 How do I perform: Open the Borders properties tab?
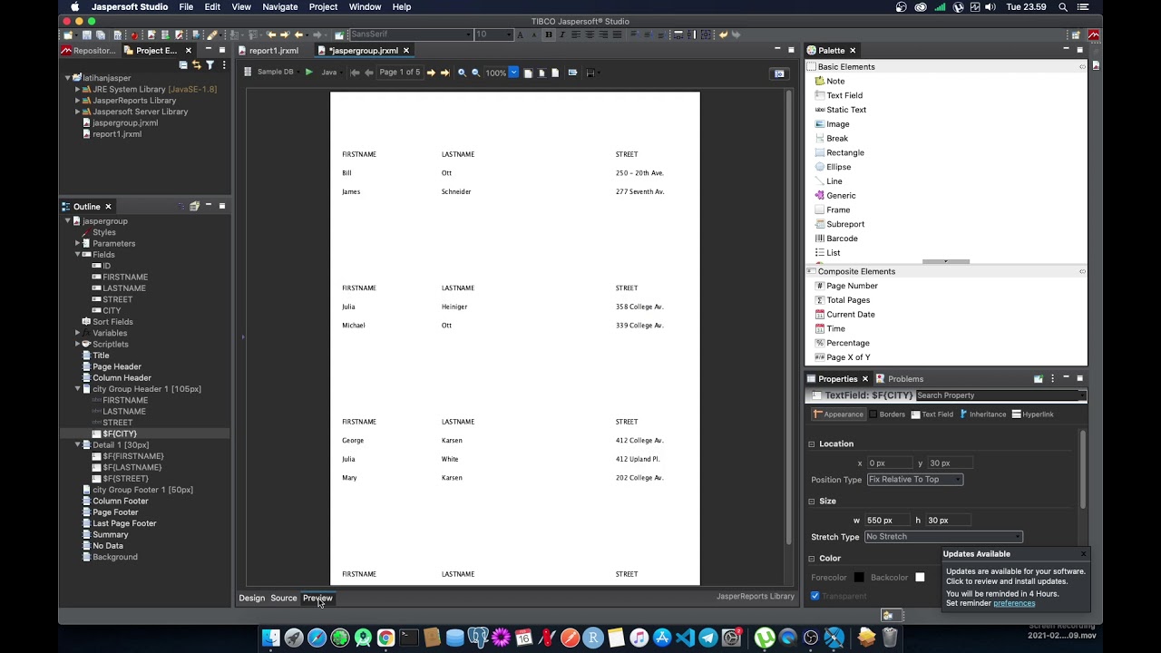(x=887, y=414)
